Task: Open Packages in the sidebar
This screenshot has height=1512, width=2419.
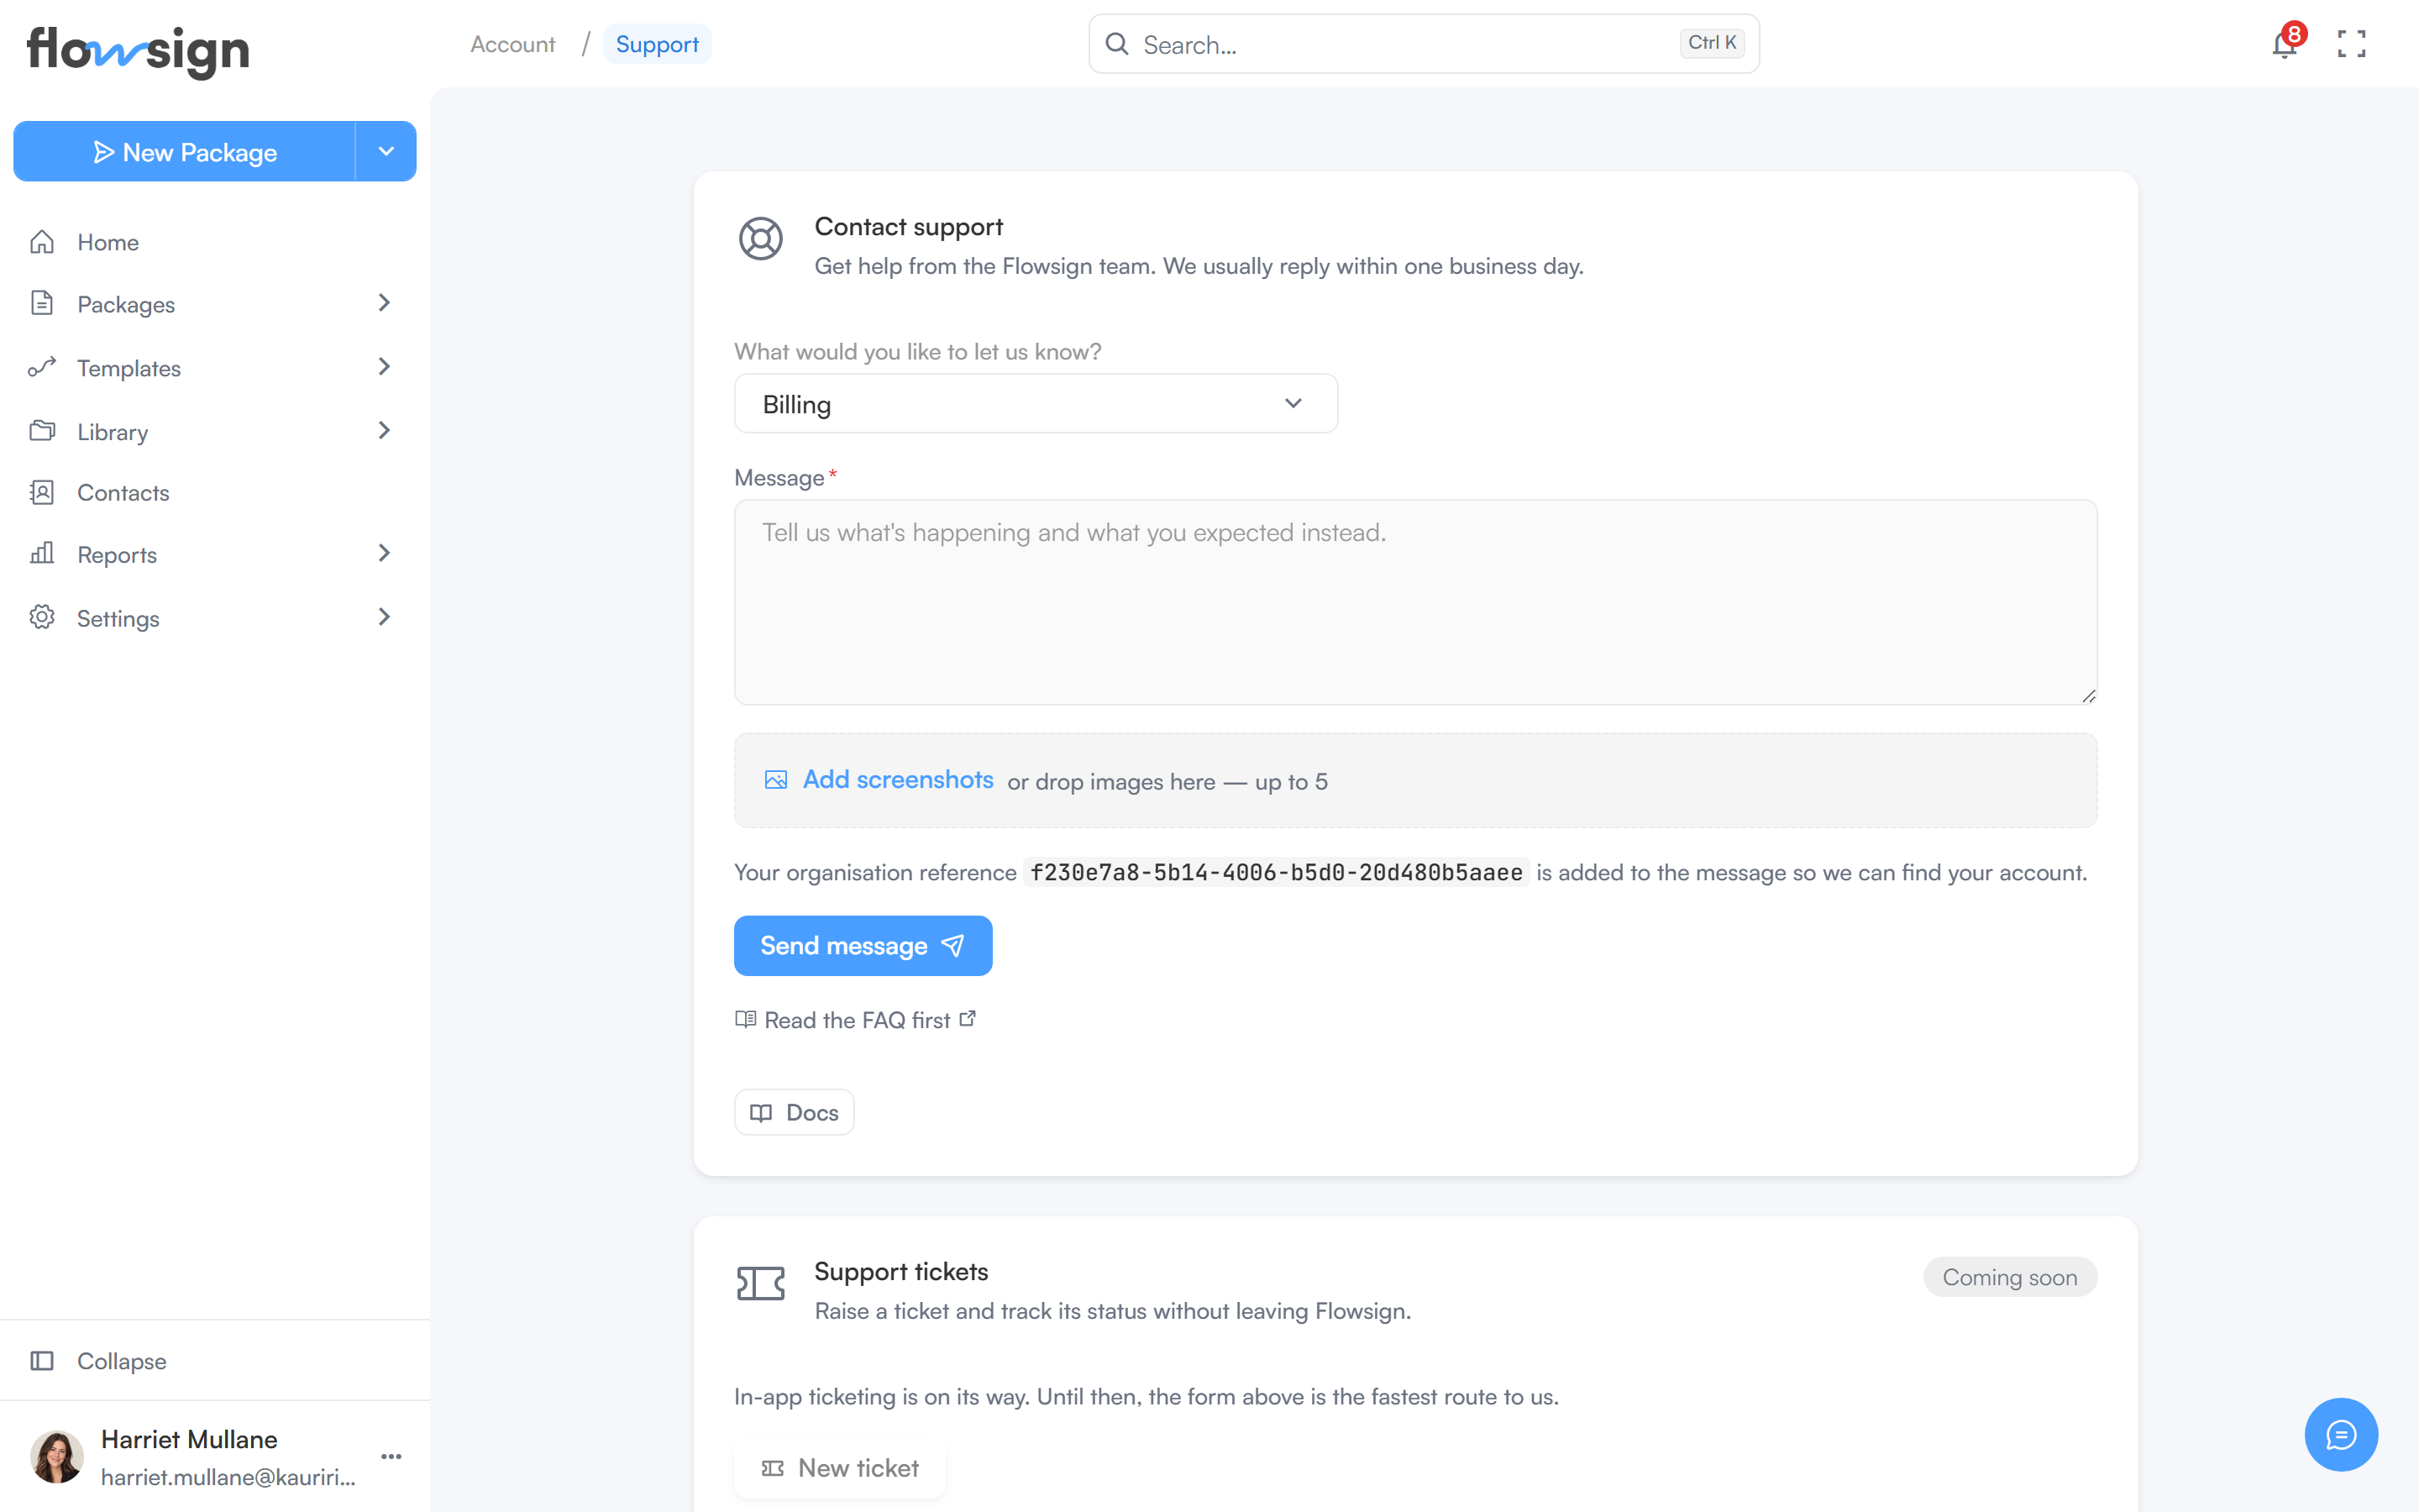Action: tap(214, 304)
